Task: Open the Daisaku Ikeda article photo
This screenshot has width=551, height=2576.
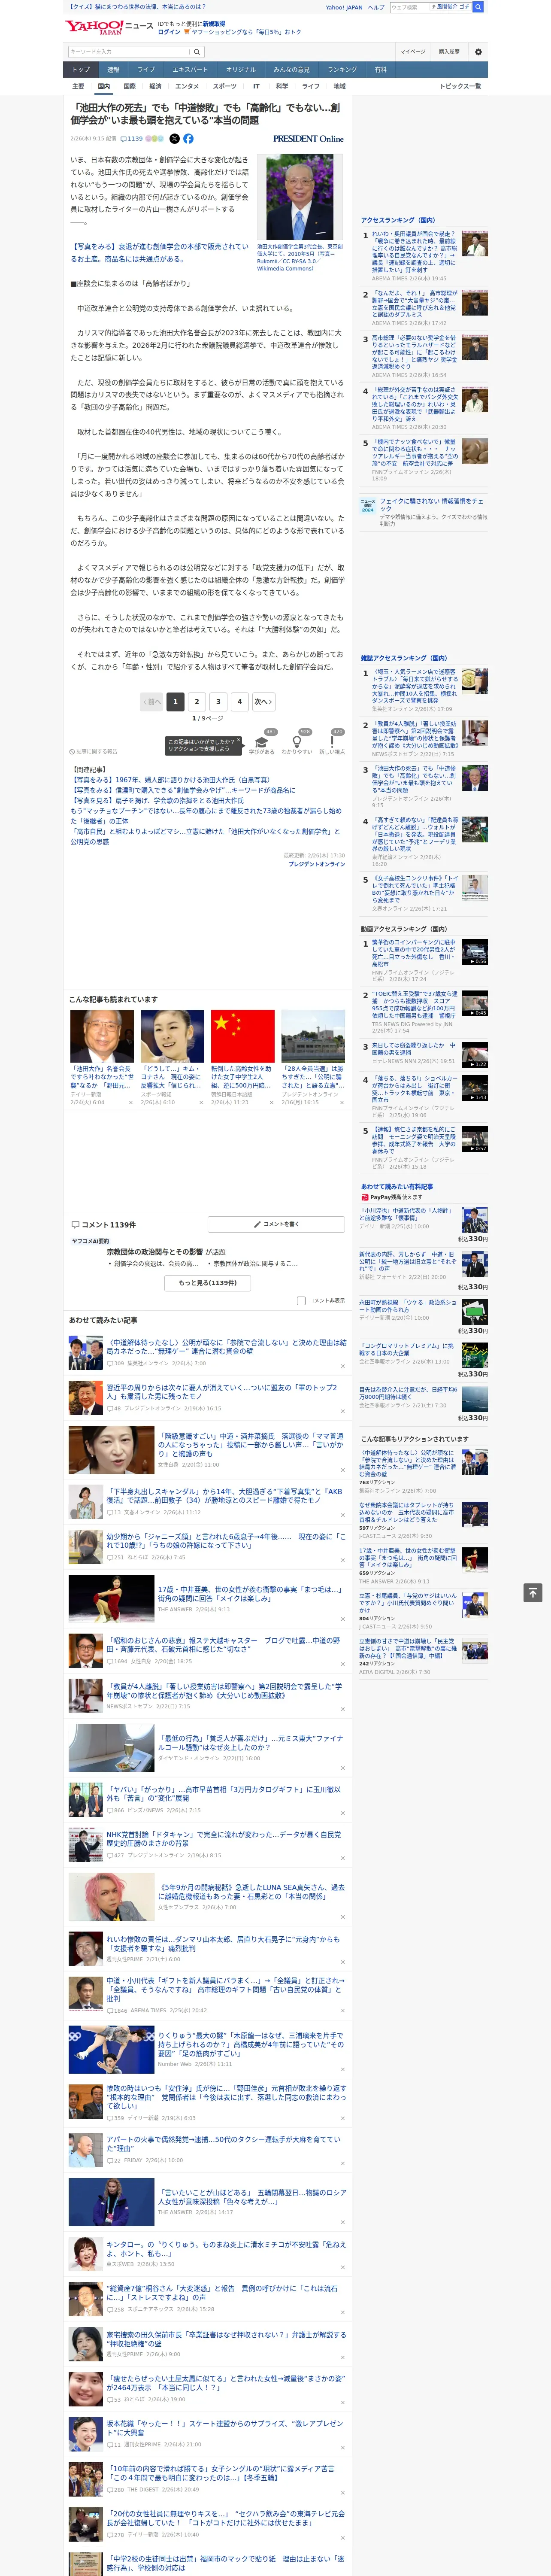Action: [300, 197]
